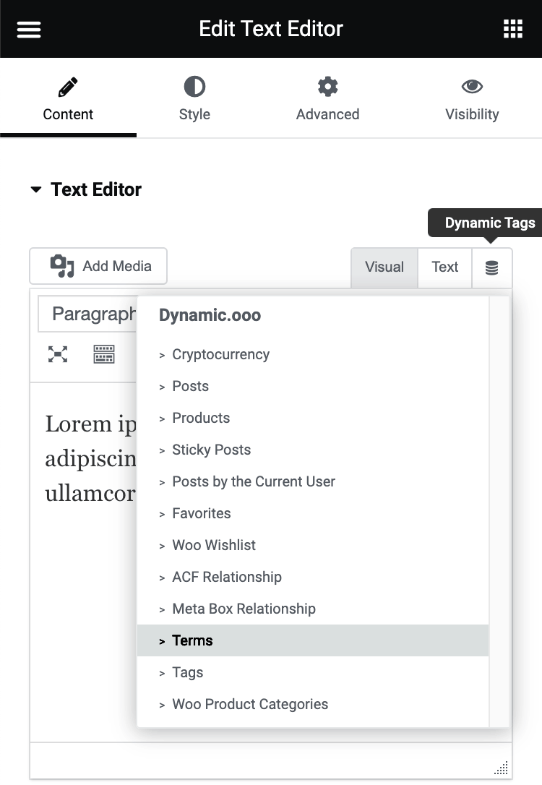Screen dimensions: 542x785
Task: Click the widgets grid icon top right
Action: click(513, 29)
